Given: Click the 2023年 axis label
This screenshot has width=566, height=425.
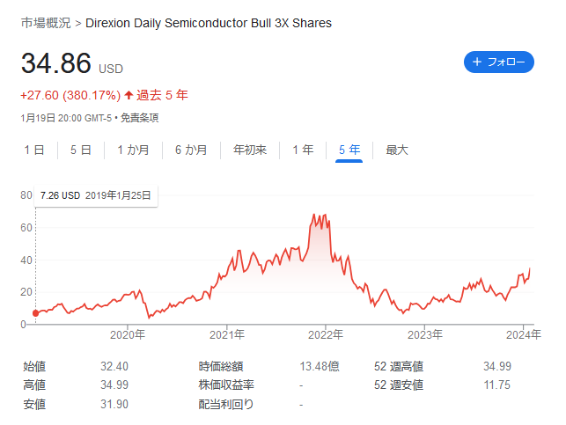Looking at the screenshot, I should click(425, 334).
